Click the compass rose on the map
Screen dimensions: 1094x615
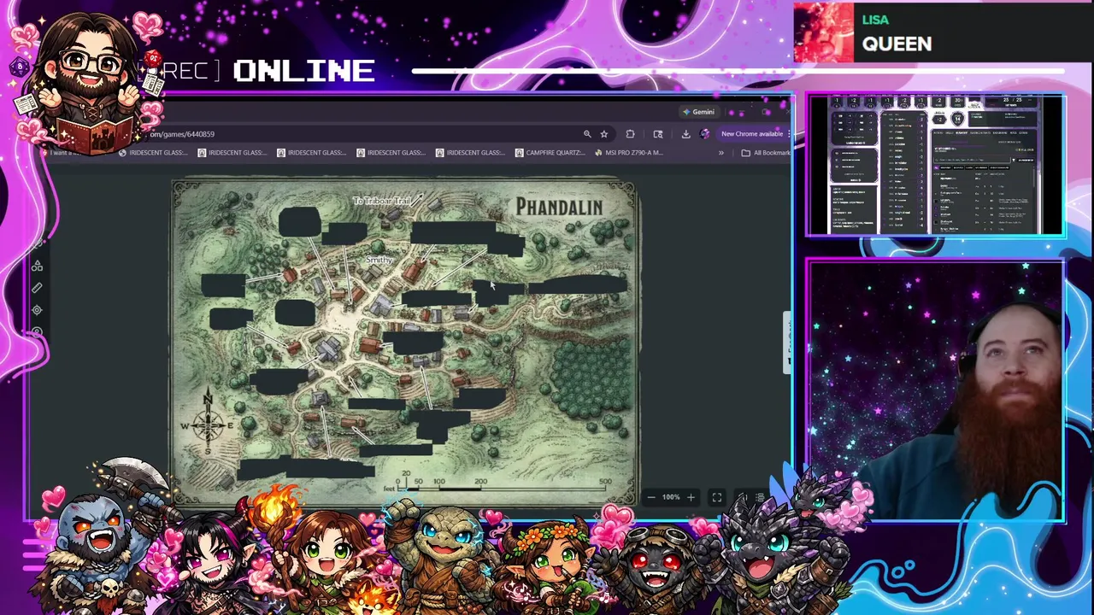[x=207, y=424]
